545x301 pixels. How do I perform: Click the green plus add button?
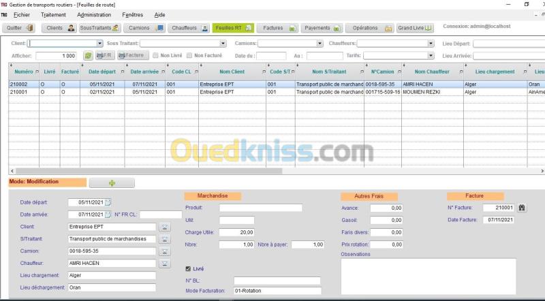tap(112, 183)
